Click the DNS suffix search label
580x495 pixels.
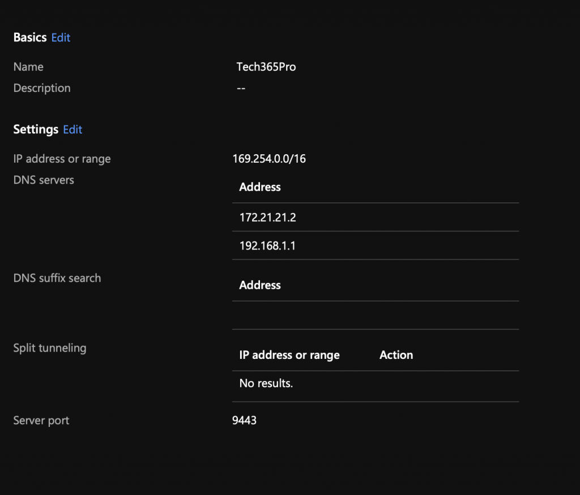(57, 278)
